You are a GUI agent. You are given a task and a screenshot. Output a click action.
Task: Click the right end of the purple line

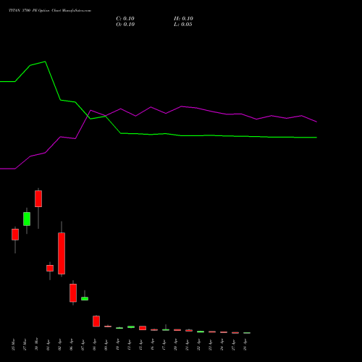pos(316,122)
